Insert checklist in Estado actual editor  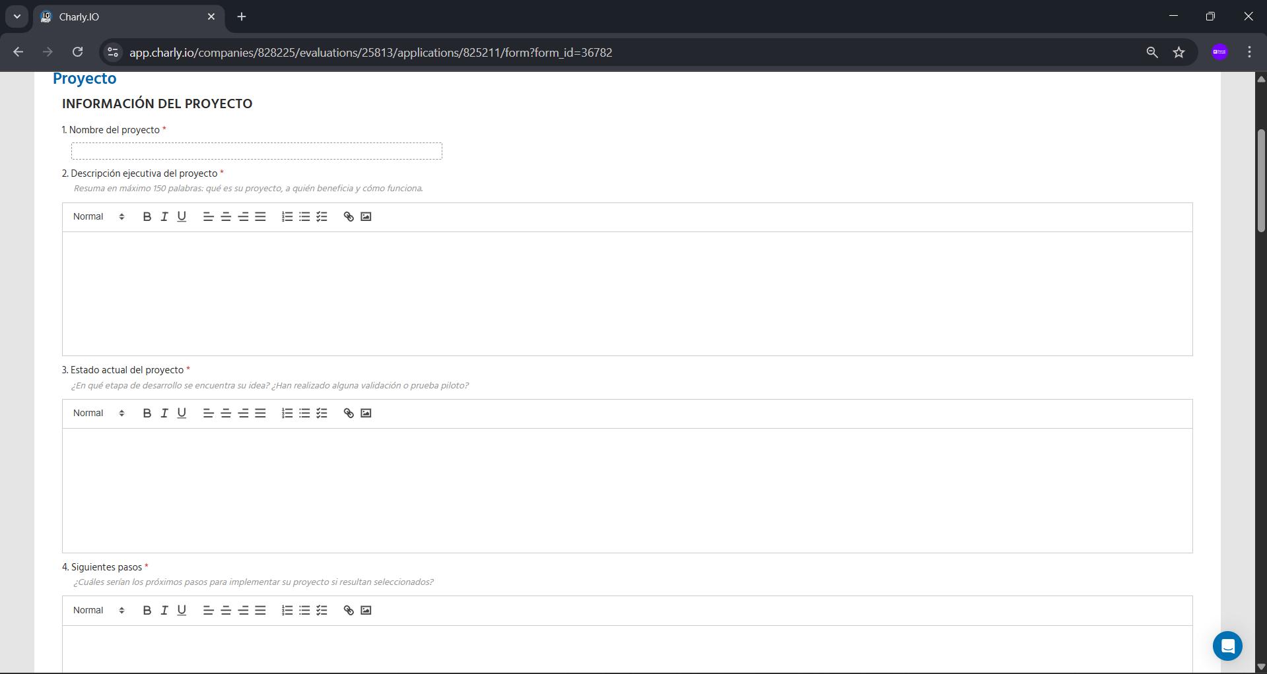(322, 413)
